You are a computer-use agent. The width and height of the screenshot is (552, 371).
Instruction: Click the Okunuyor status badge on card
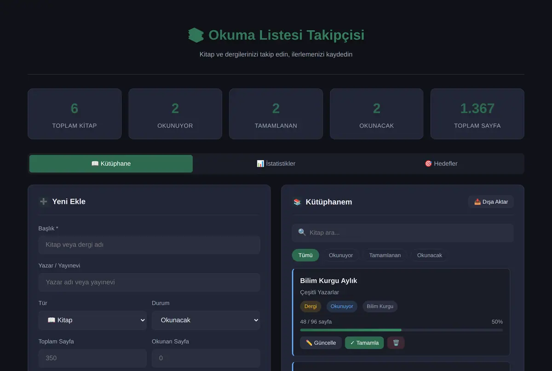342,307
